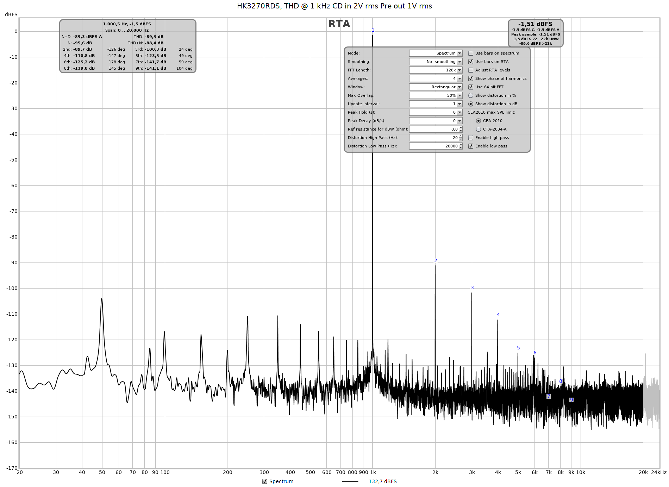Decrease Ref resistance with down stepper arrow
This screenshot has height=487, width=669.
tap(461, 131)
